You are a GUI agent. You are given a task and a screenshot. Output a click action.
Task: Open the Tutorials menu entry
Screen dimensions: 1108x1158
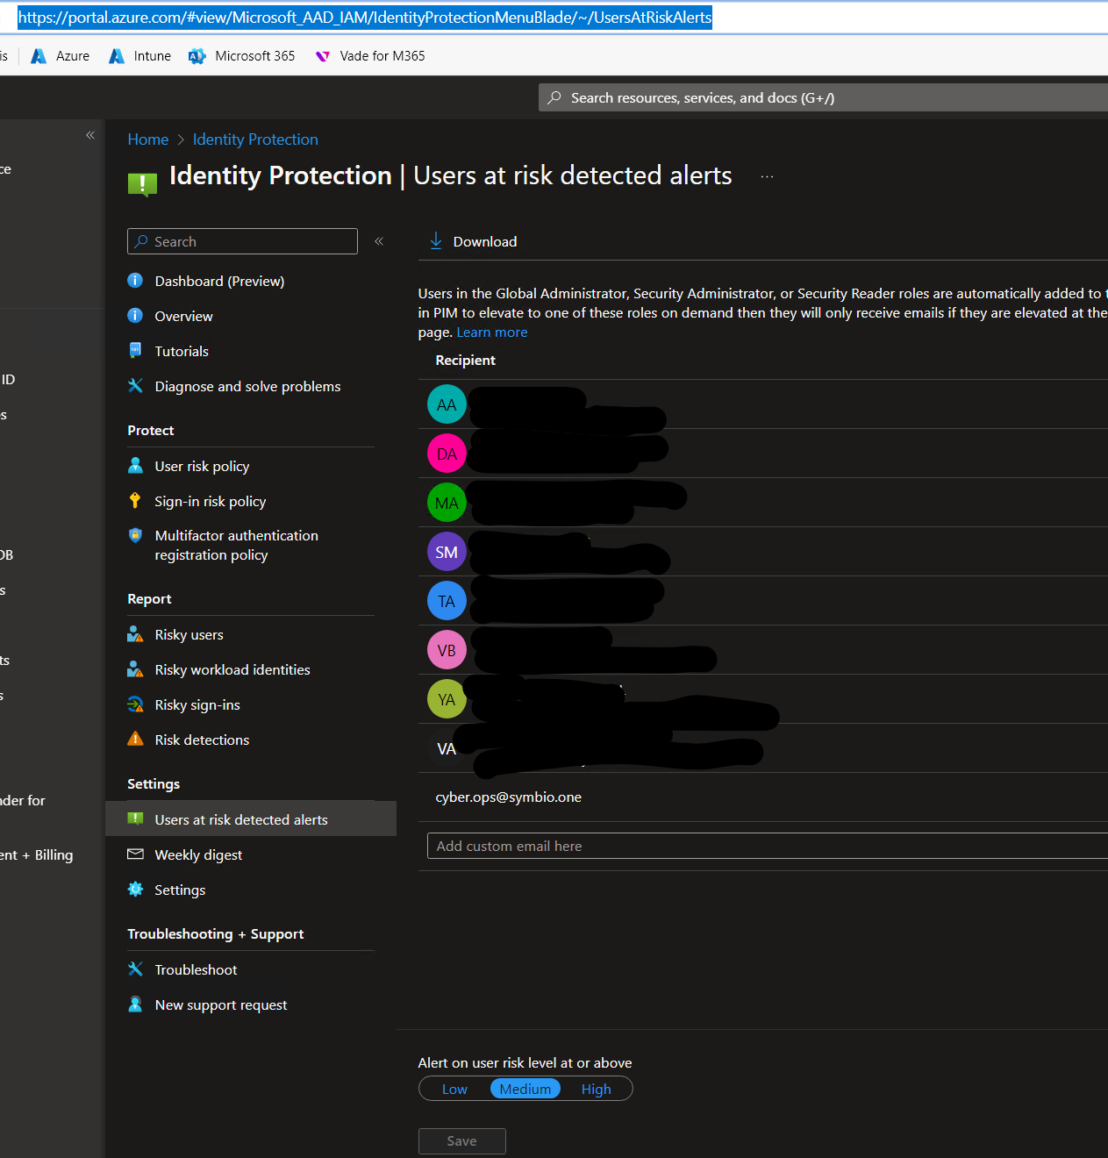[x=182, y=351]
